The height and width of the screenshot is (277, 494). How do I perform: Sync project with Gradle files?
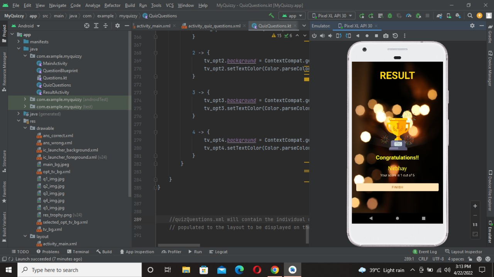(438, 15)
